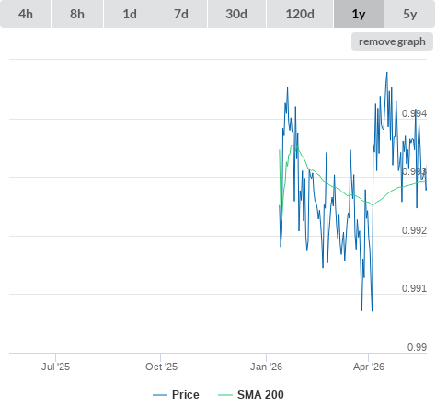Click the green SMA 200 legend marker

225,395
